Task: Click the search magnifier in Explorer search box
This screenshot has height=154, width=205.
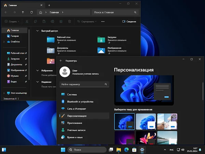Action: [135, 12]
